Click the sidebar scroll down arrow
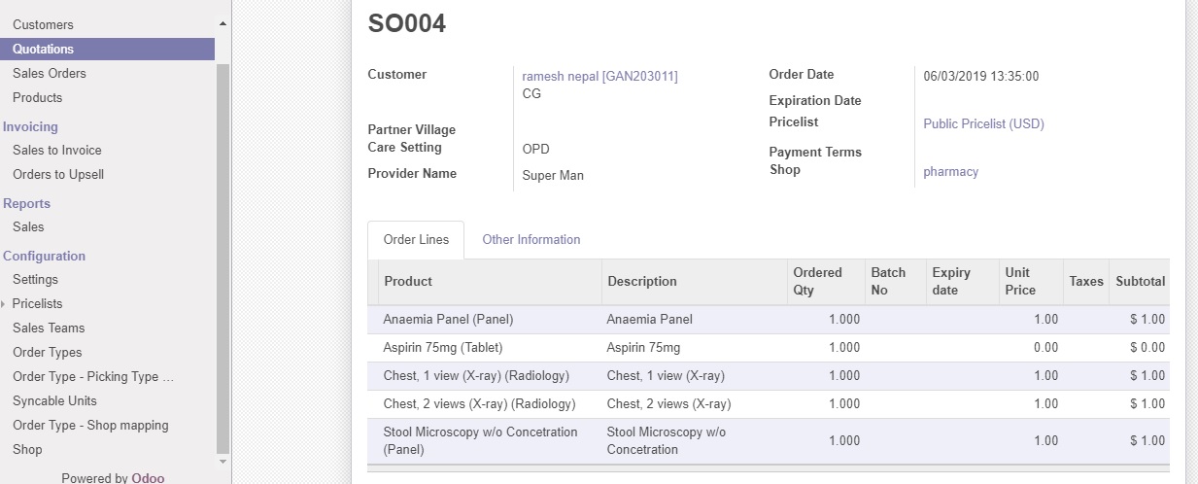The width and height of the screenshot is (1198, 484). click(222, 461)
